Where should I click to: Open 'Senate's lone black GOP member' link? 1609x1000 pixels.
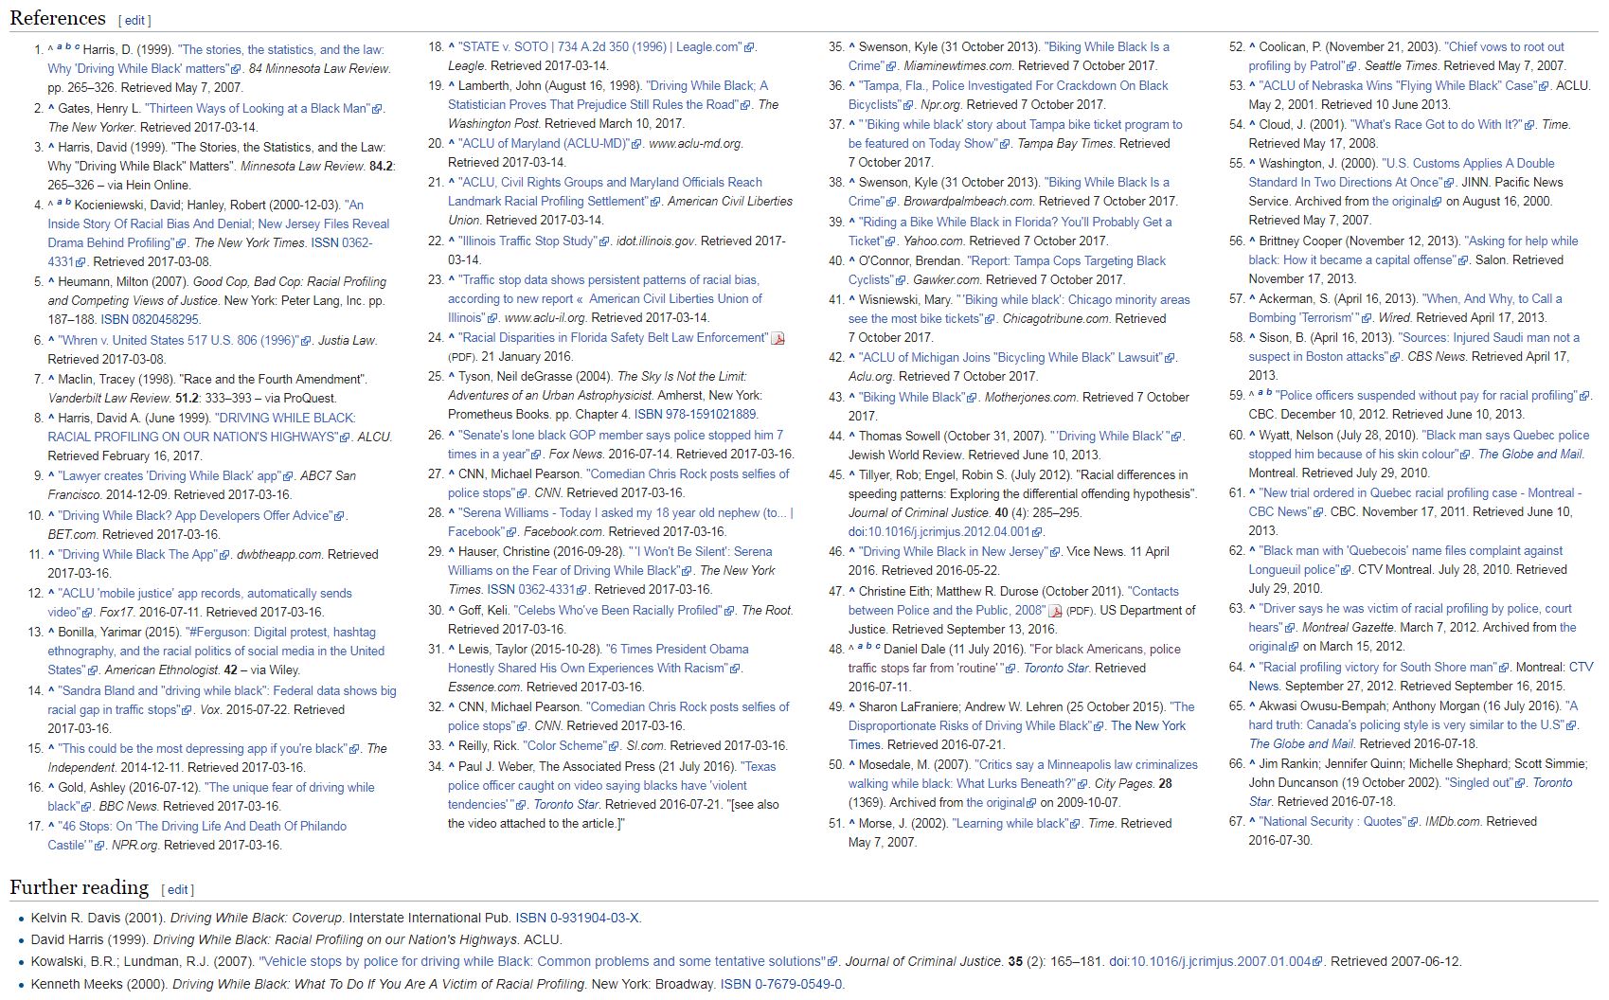pyautogui.click(x=616, y=445)
